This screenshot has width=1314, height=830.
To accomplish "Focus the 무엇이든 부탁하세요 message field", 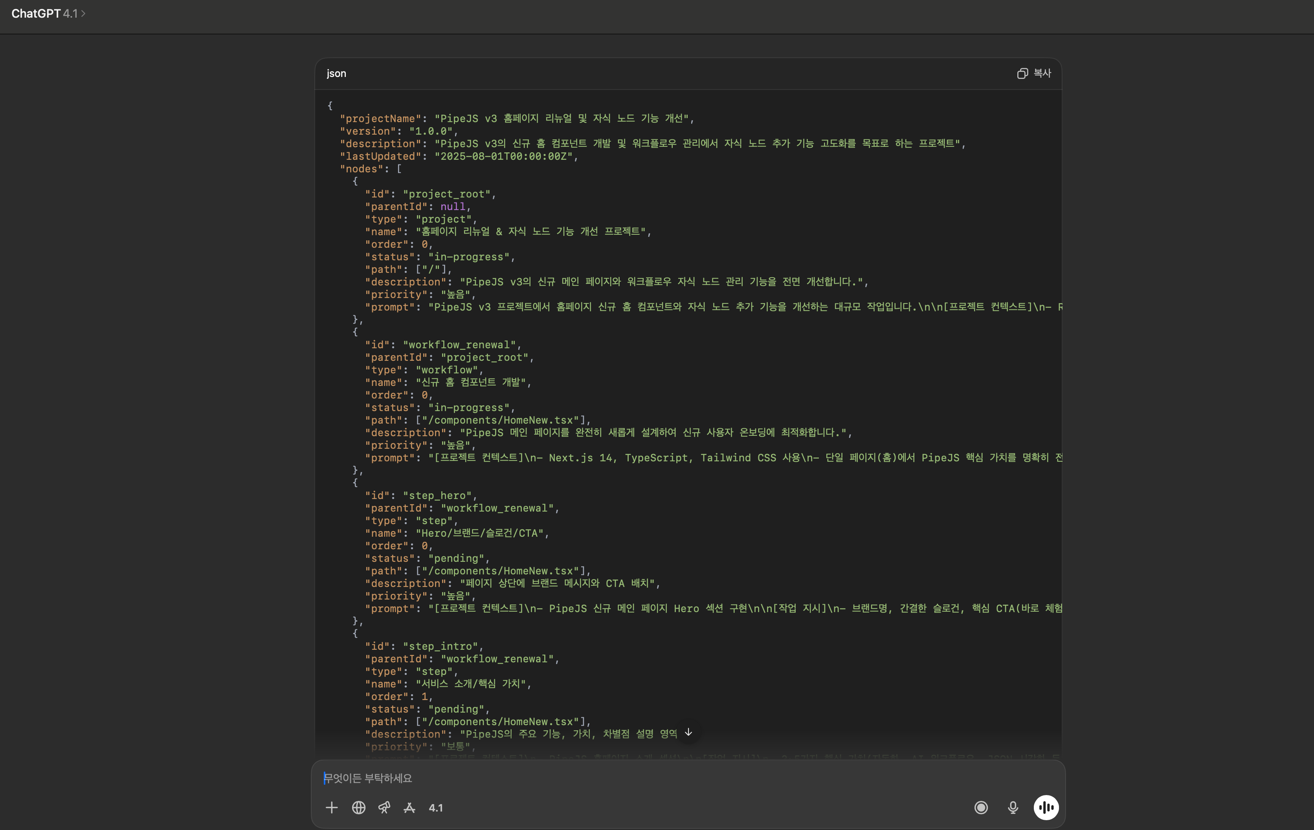I will click(655, 778).
